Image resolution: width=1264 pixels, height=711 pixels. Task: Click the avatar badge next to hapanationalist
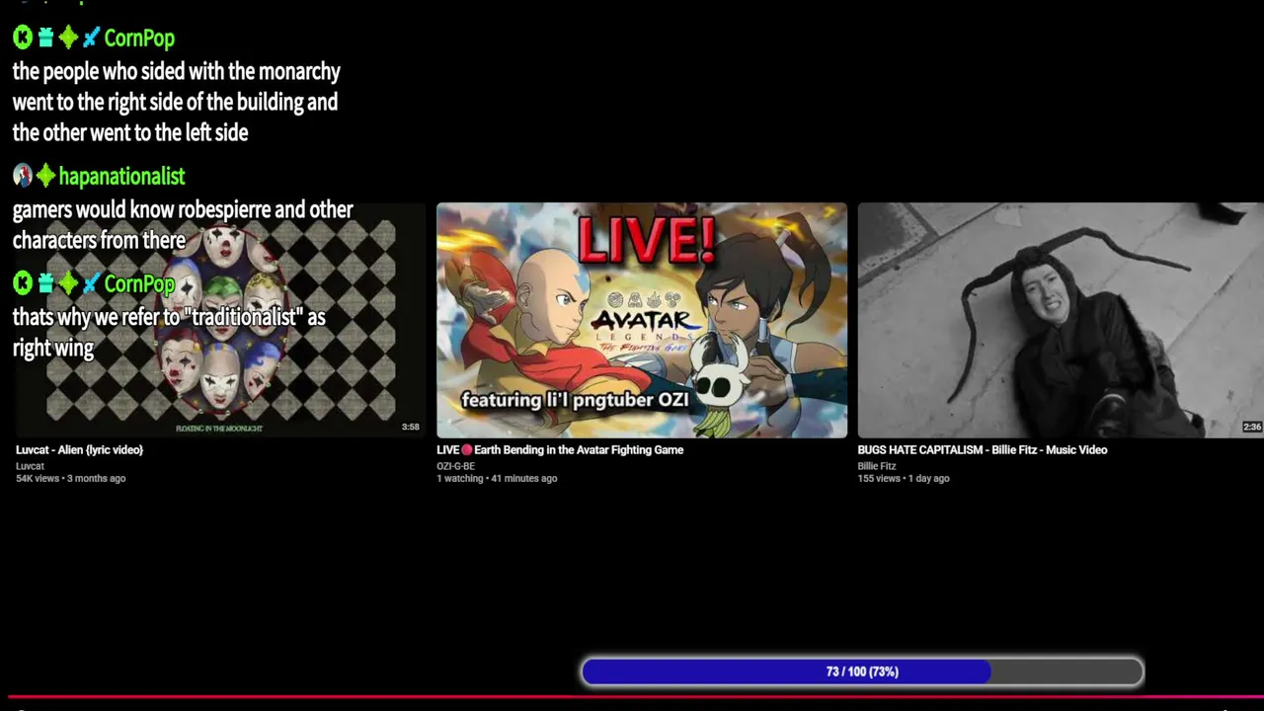[23, 177]
